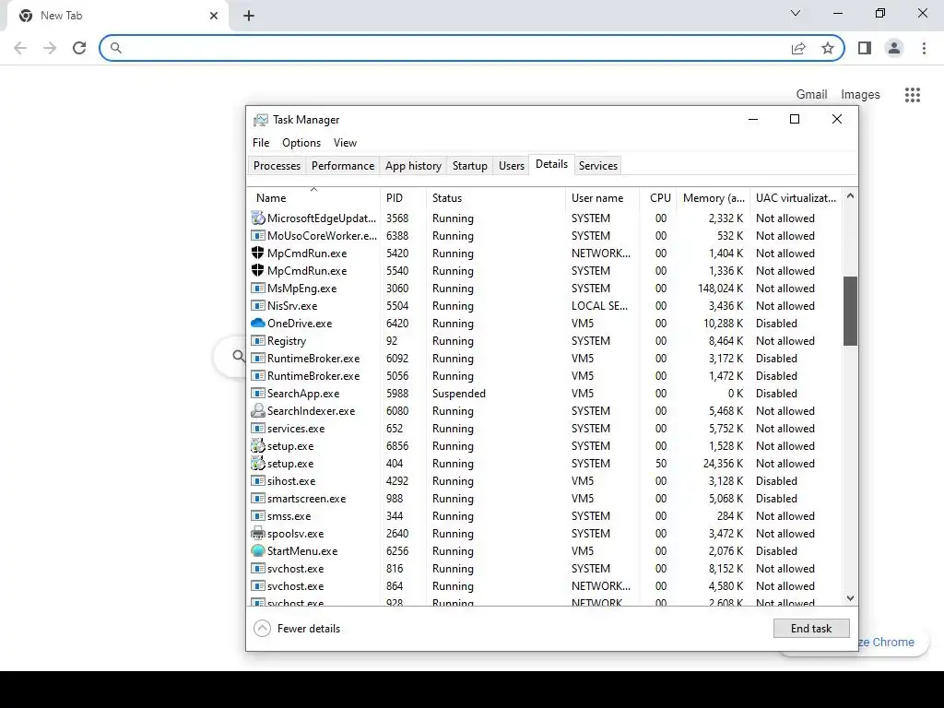Open the Chrome profile avatar
Screen dimensions: 944x708
[x=894, y=48]
